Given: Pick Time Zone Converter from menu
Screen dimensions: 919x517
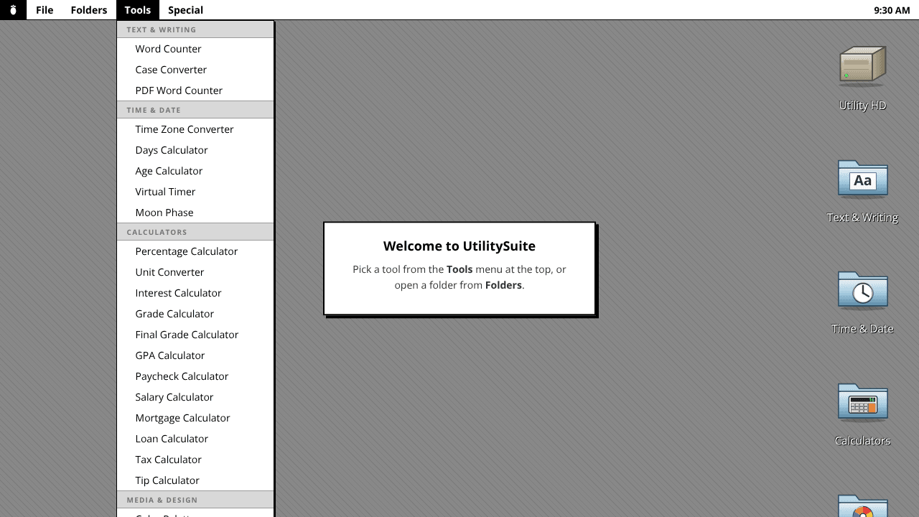Looking at the screenshot, I should 195,129.
